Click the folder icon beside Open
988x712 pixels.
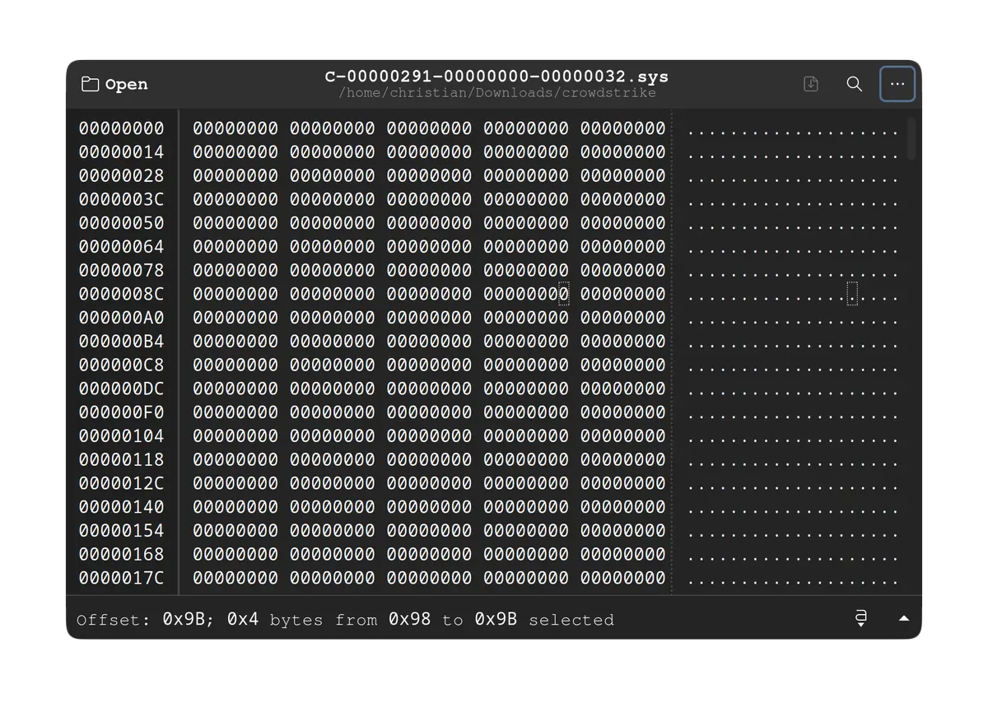pyautogui.click(x=91, y=85)
